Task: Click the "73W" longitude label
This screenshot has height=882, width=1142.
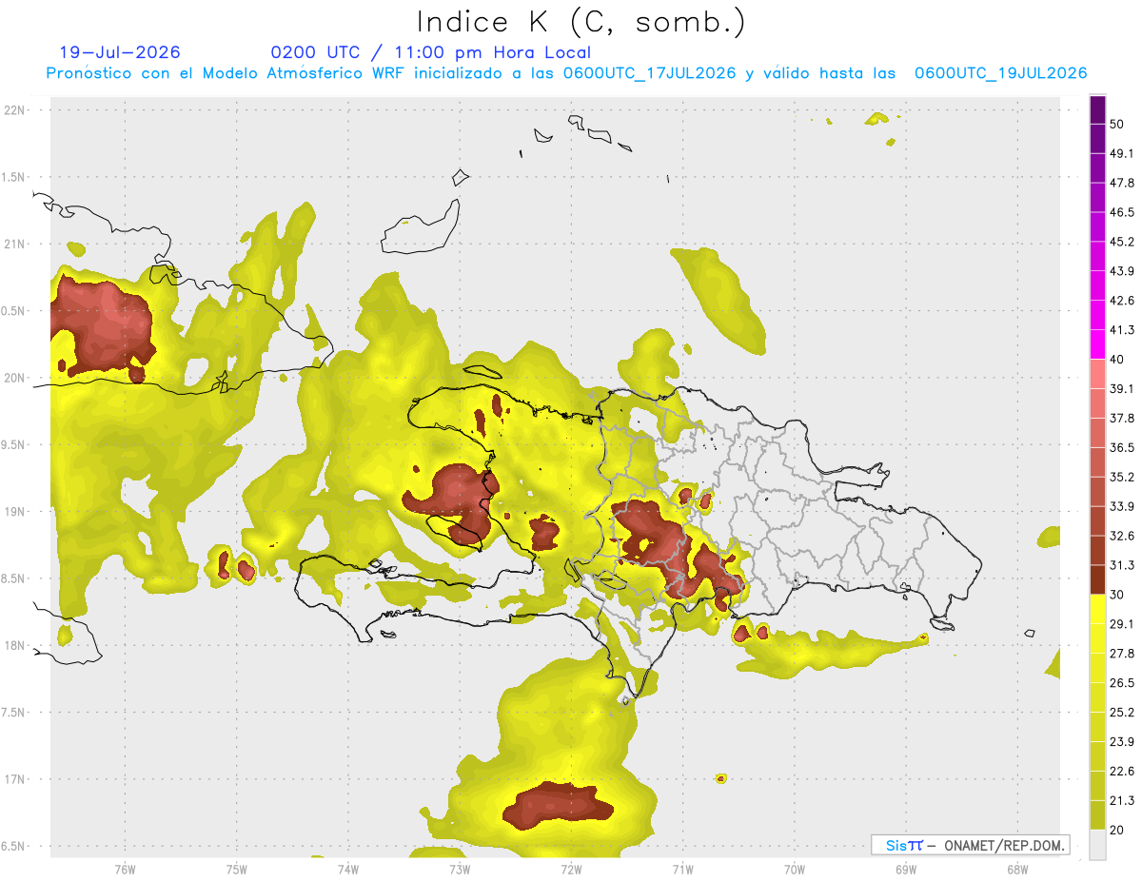Action: 460,869
